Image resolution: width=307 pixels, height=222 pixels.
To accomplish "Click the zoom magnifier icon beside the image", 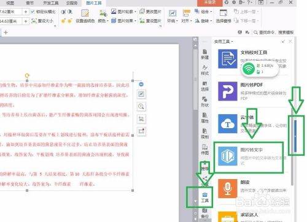I will pos(141,107).
